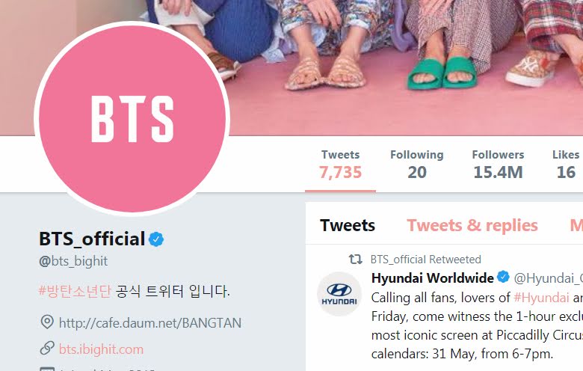Click the location pin icon in bio
Image resolution: width=583 pixels, height=371 pixels.
(x=47, y=322)
